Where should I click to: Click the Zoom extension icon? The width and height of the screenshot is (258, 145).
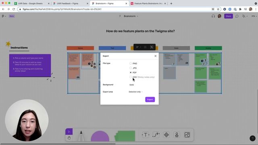click(x=230, y=9)
